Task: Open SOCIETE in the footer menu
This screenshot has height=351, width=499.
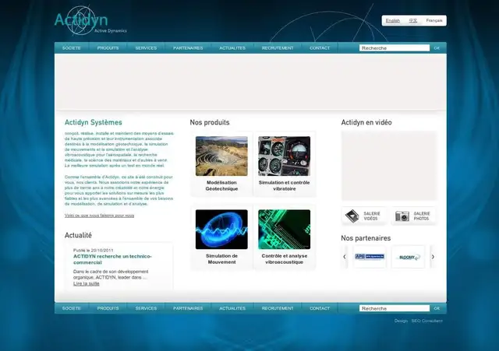Action: click(x=72, y=308)
